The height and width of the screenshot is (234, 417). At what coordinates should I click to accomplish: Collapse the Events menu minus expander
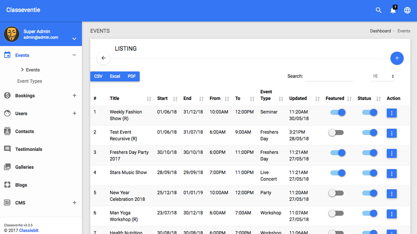[74, 55]
